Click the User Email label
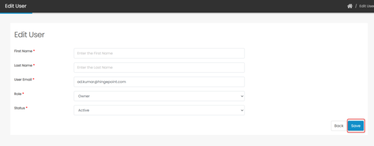 tap(23, 79)
